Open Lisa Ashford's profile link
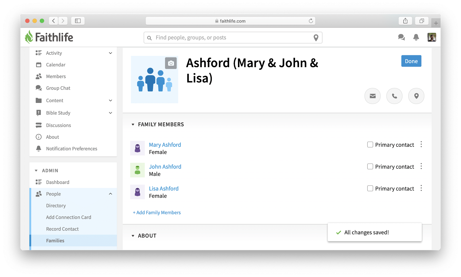The width and height of the screenshot is (461, 277). click(x=164, y=189)
